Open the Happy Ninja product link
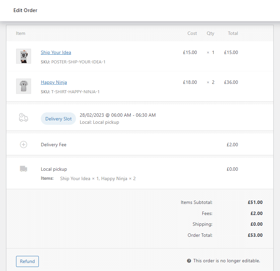280x271 pixels. (x=54, y=82)
